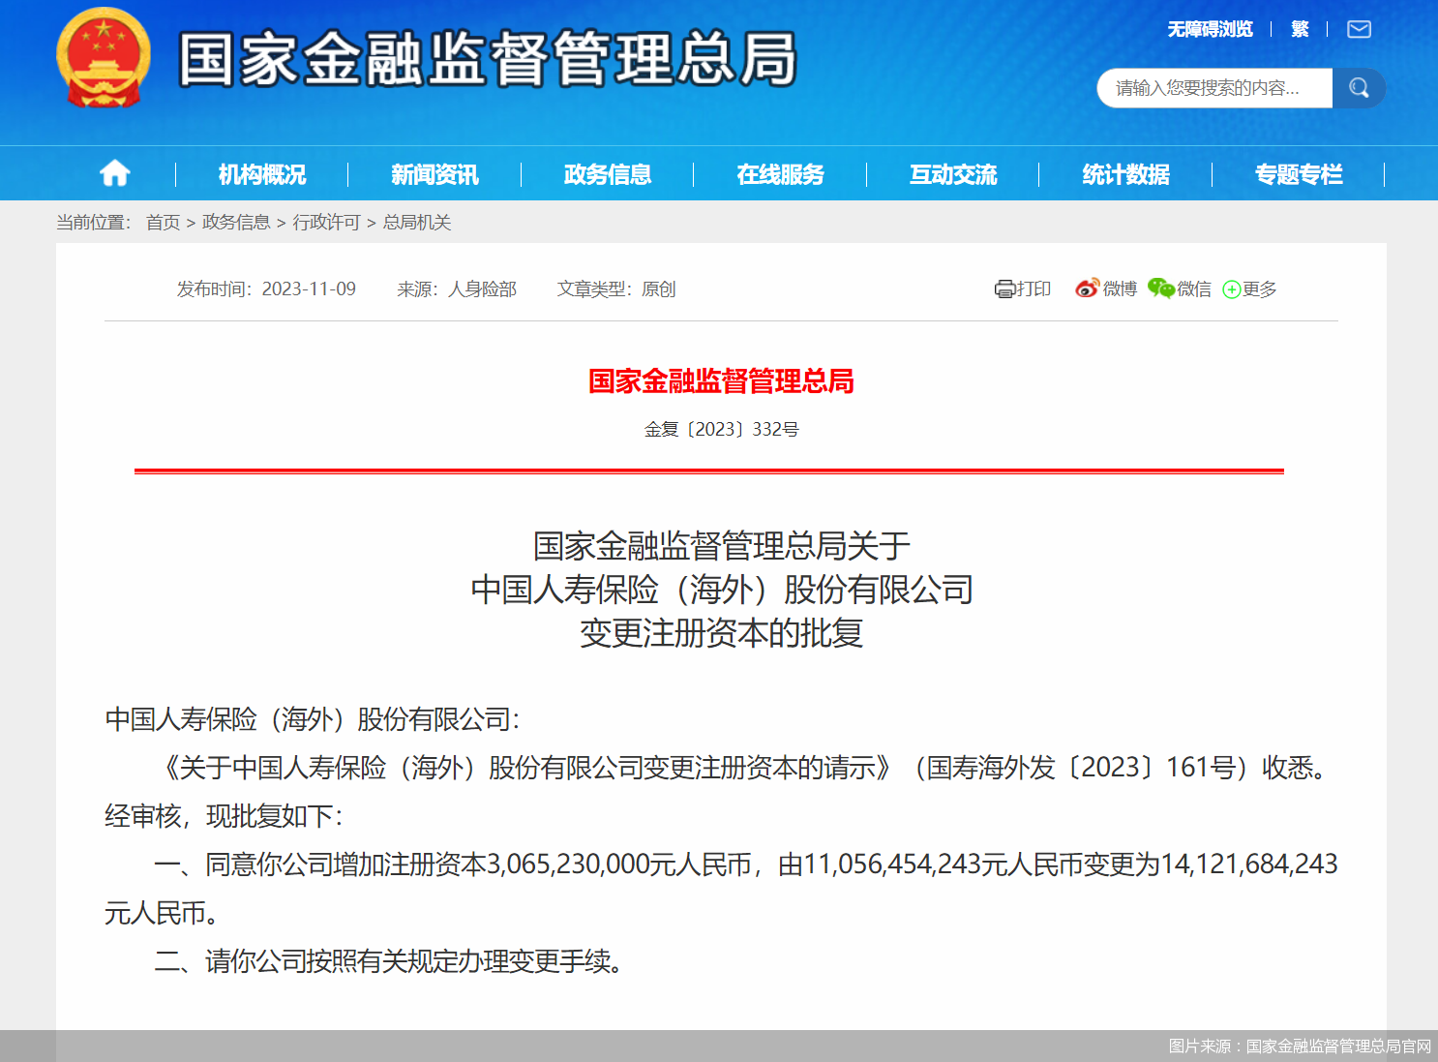
Task: Click the amount 14,121,684,243
Action: tap(1249, 865)
